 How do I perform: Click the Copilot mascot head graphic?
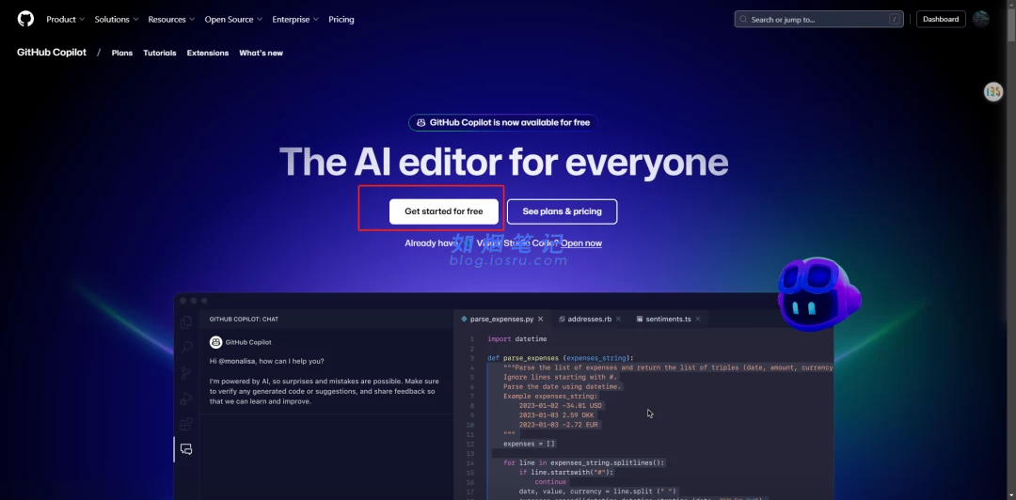point(819,293)
